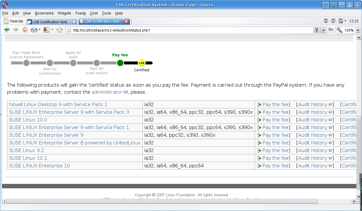362x211 pixels.
Task: Pay the fee for SUSE Linux 10.0
Action: 275,120
